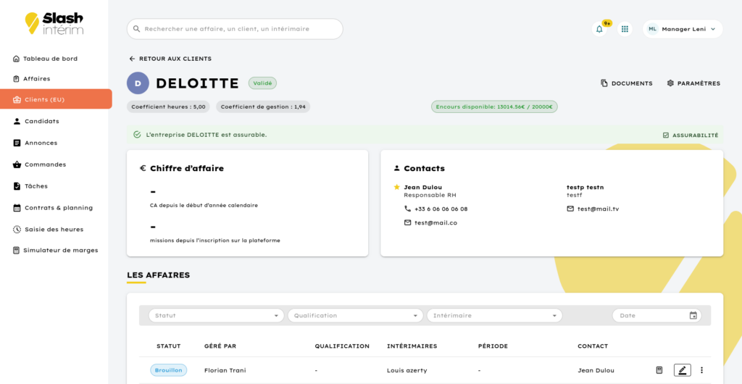Click the person icon by Contacts
Image resolution: width=742 pixels, height=384 pixels.
coord(396,168)
